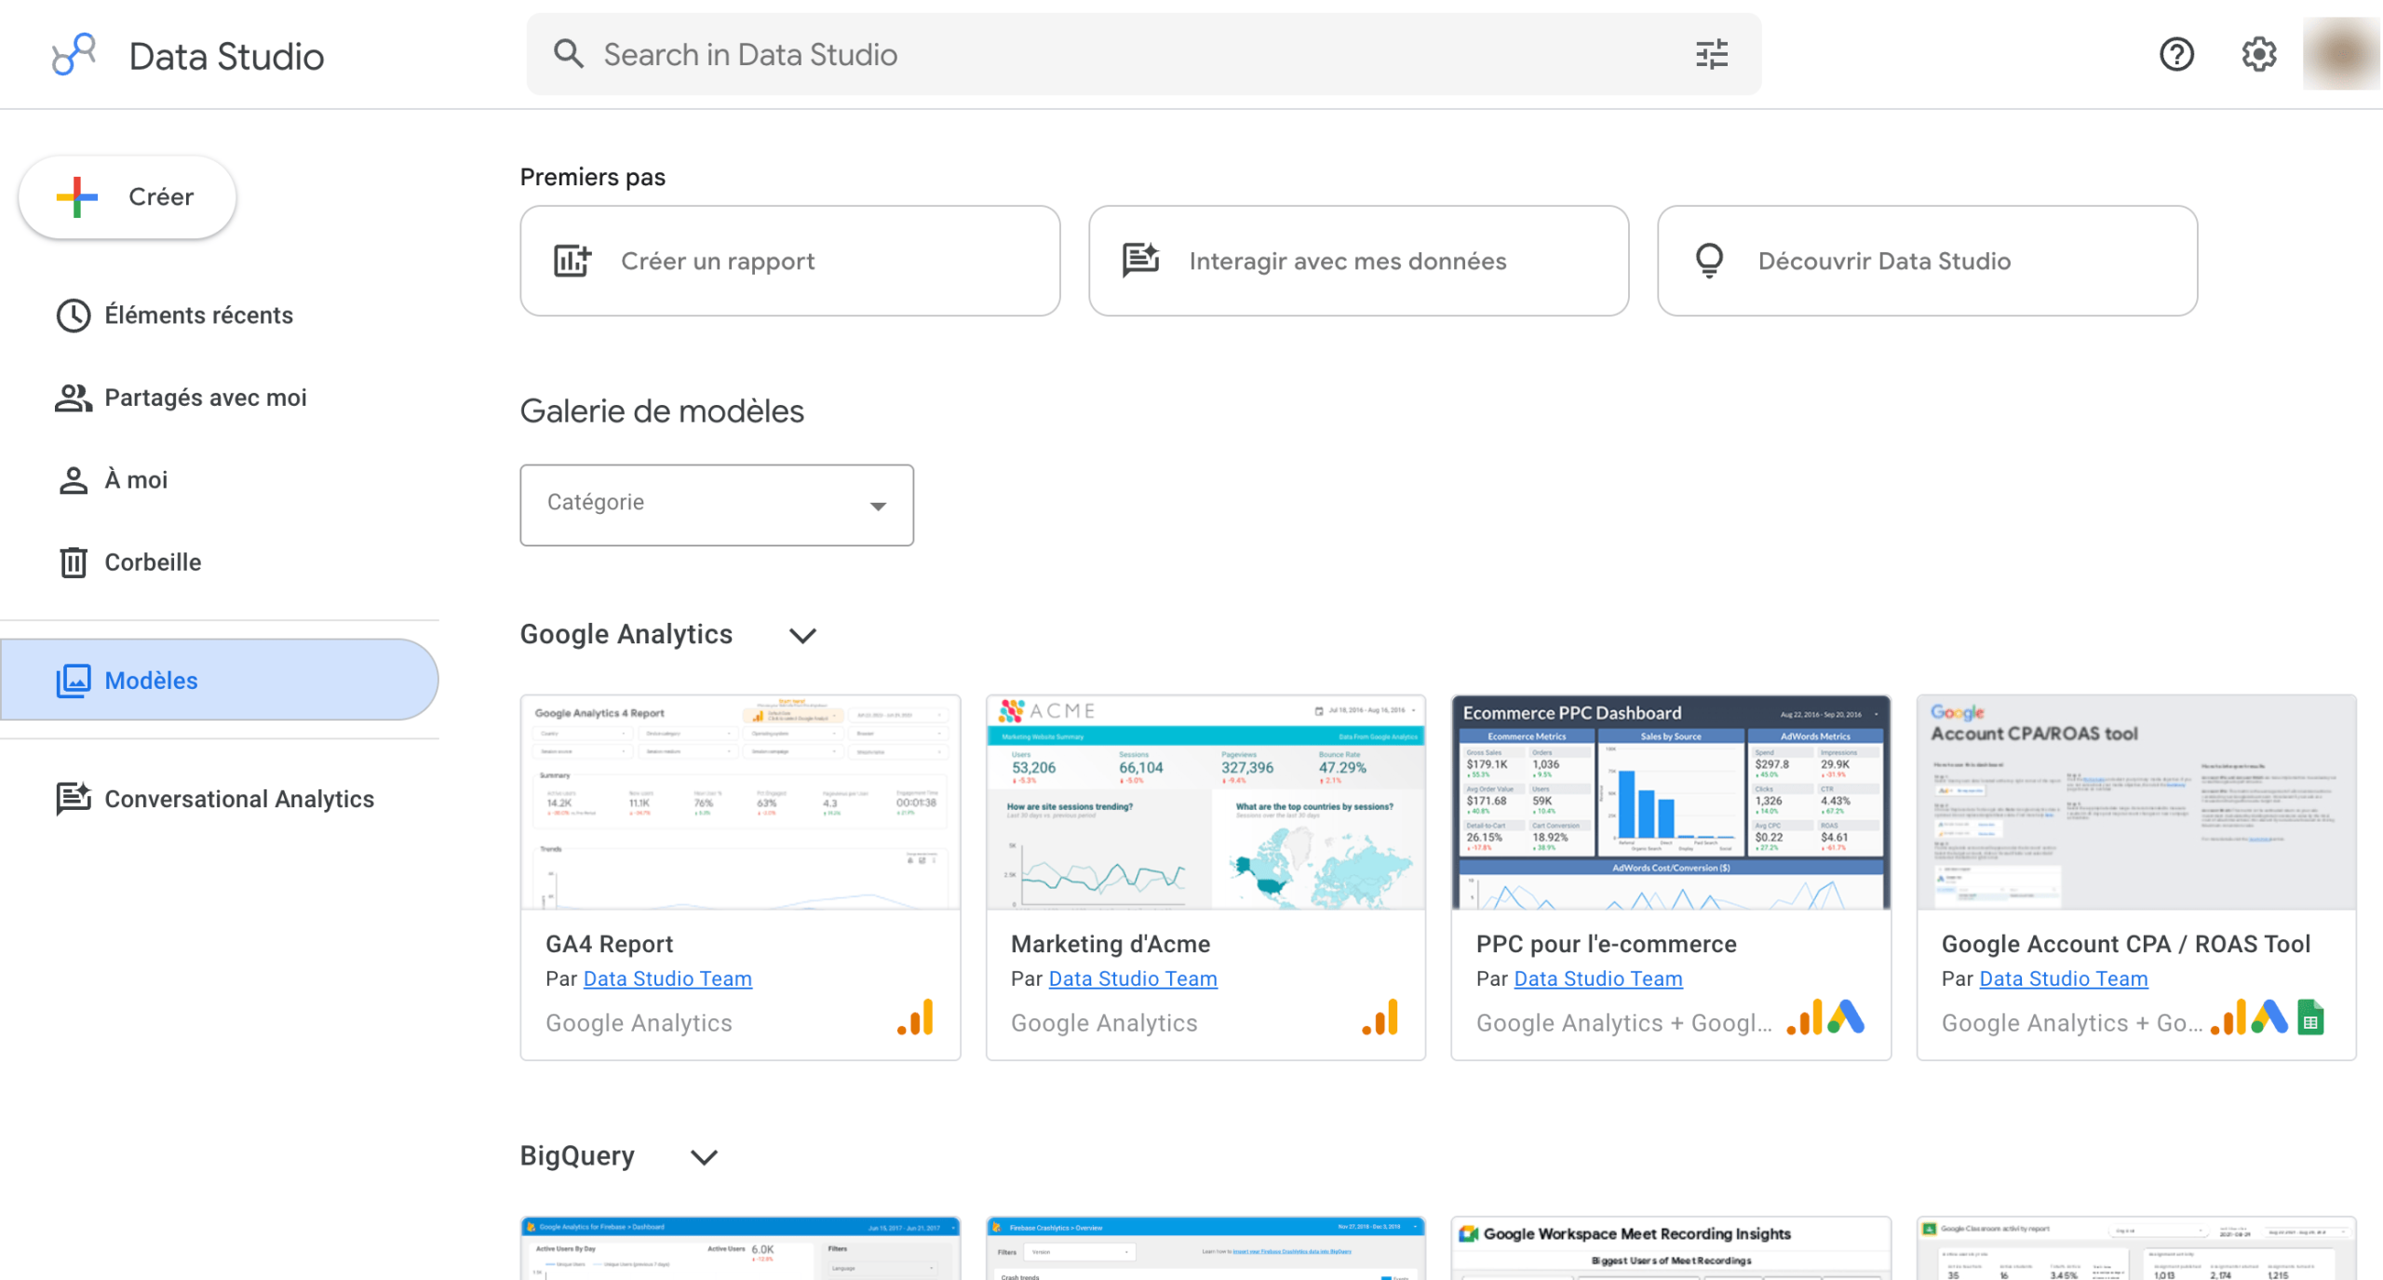Click the Google Ads icon on PPC pour l'e-commerce card

click(x=1846, y=1017)
